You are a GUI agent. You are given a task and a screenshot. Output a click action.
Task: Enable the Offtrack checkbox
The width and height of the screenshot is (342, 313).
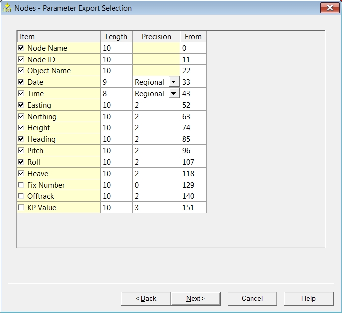point(21,196)
